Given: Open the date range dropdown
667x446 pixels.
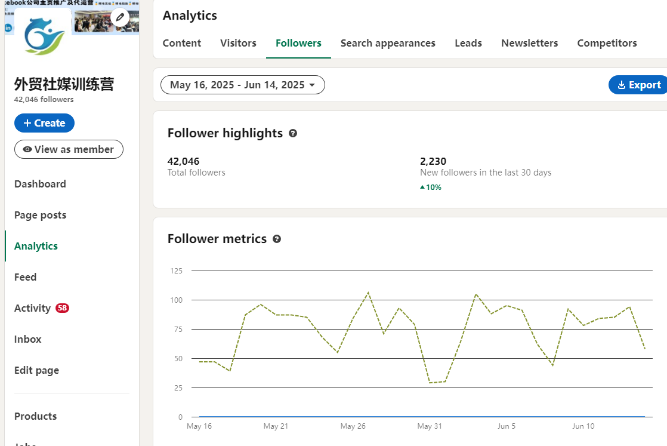Looking at the screenshot, I should click(x=242, y=85).
